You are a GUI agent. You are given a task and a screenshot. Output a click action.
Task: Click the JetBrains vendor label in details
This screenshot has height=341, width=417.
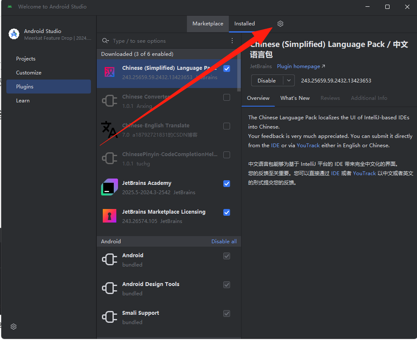click(x=261, y=66)
